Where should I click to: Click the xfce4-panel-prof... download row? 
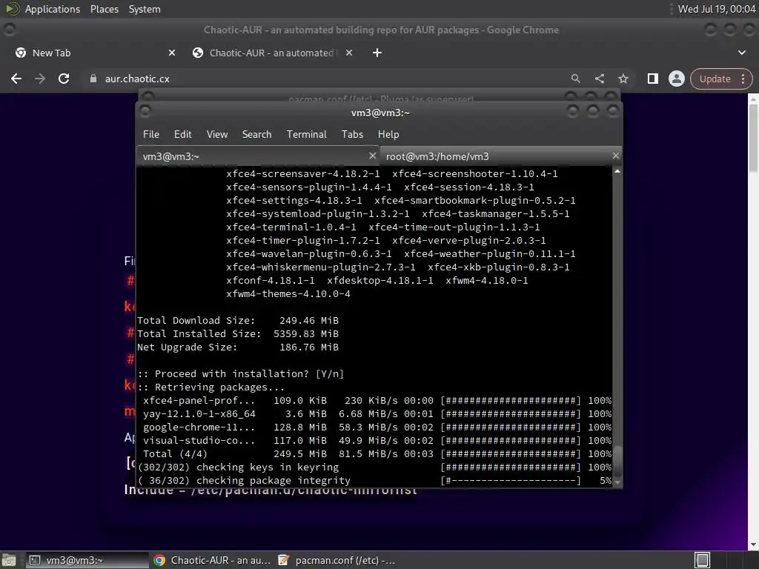377,401
